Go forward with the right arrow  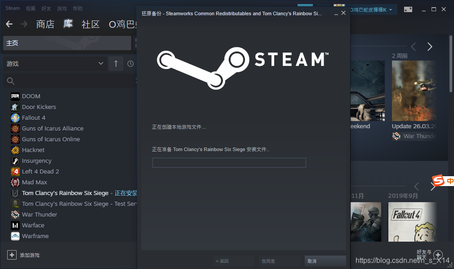tap(24, 24)
